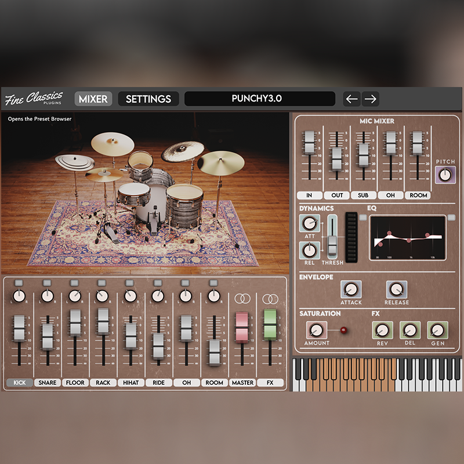464x464 pixels.
Task: Click the Attack knob in the Envelope section
Action: pos(351,289)
